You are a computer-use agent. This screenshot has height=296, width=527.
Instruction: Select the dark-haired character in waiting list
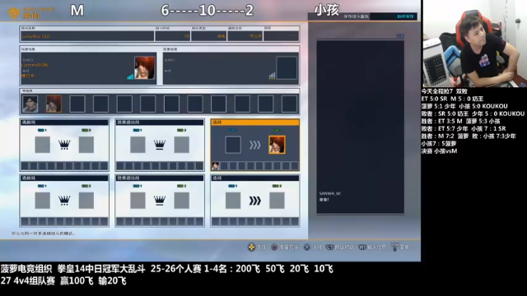[30, 104]
